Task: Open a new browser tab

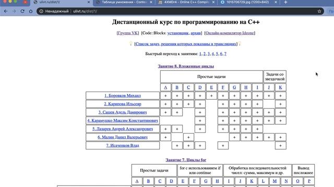Action: tap(285, 2)
